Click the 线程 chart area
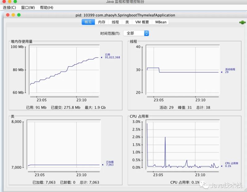 click(x=182, y=71)
